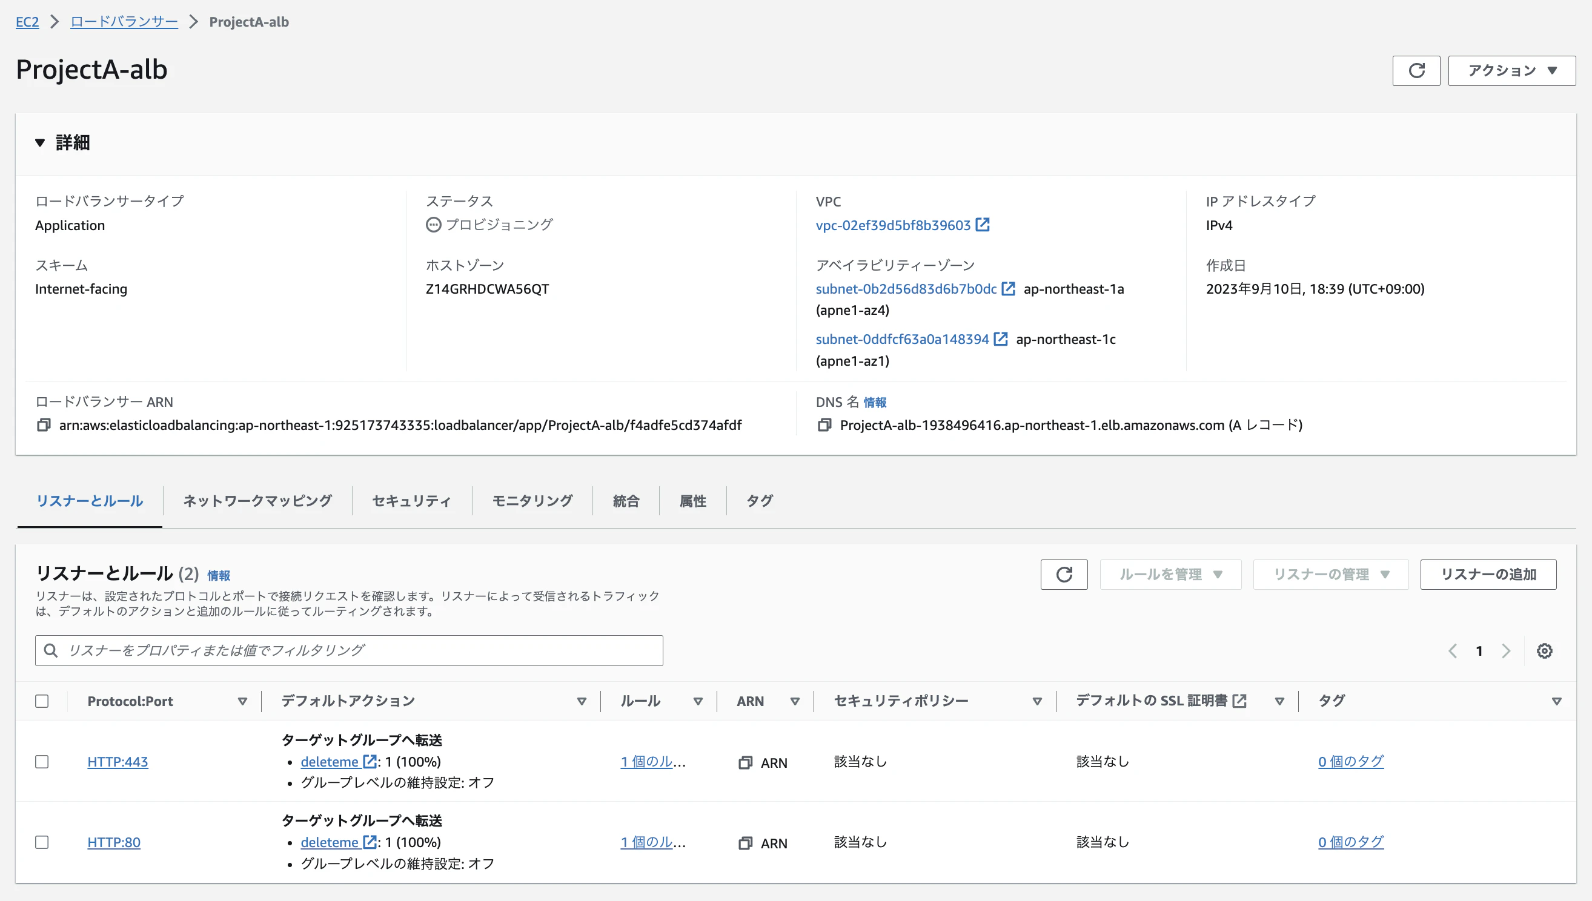Open external link for subnet-0b2d56d83d6b7b0dc
1592x901 pixels.
(1008, 289)
